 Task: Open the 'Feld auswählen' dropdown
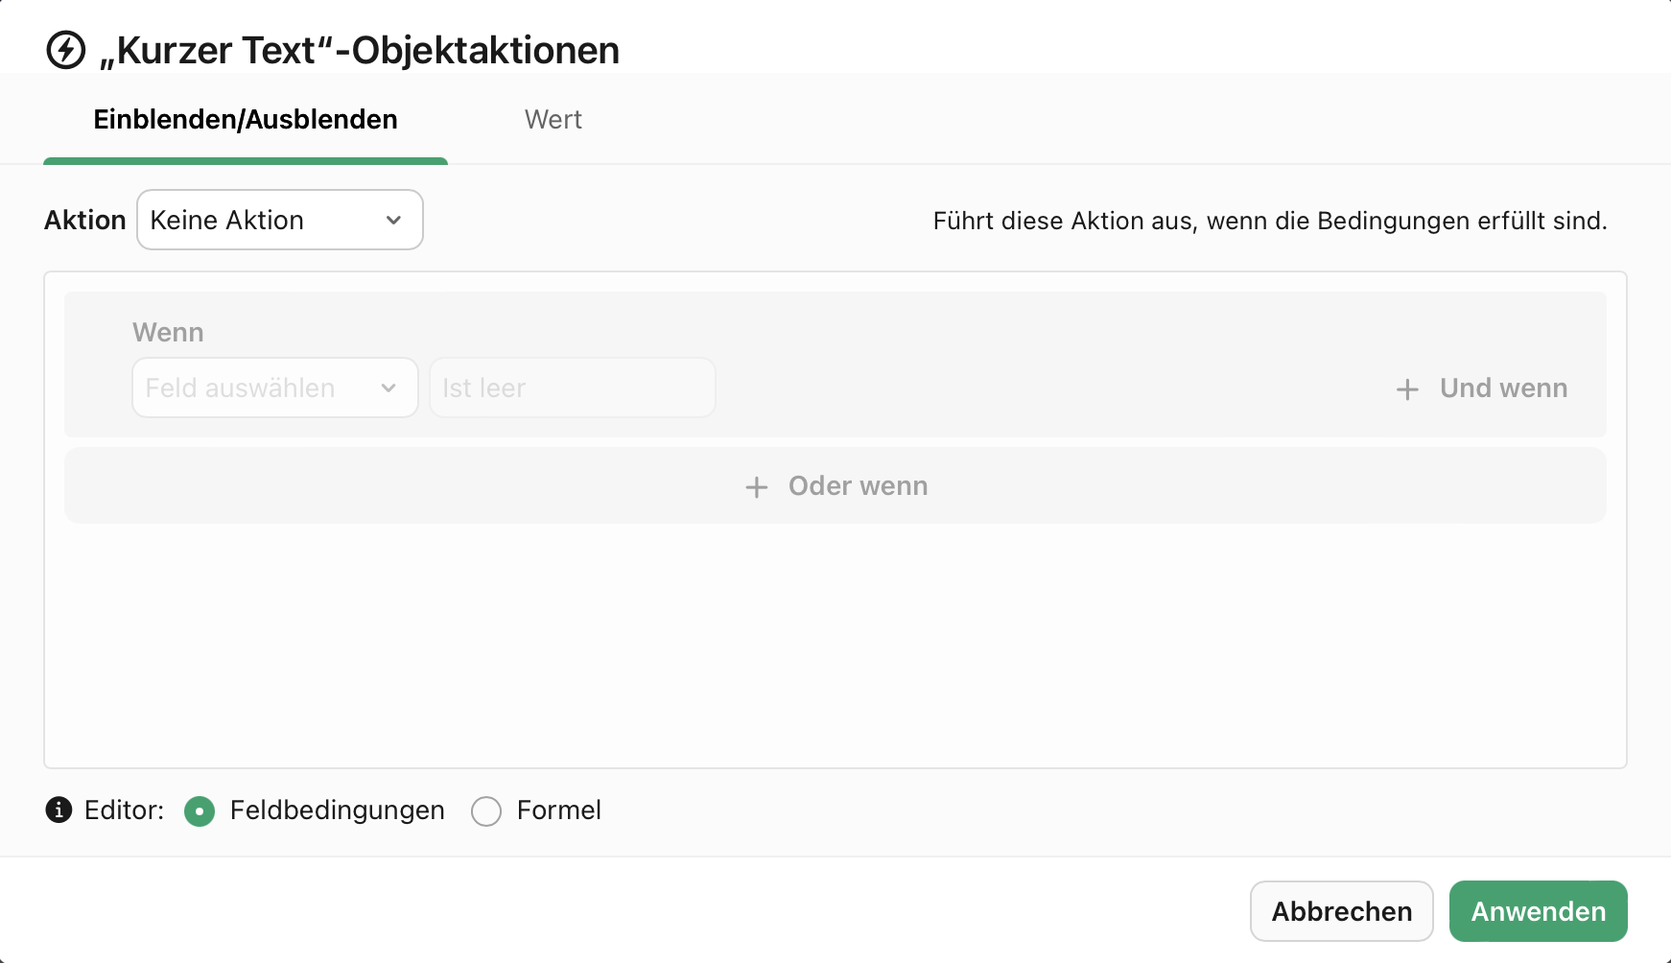pos(274,388)
